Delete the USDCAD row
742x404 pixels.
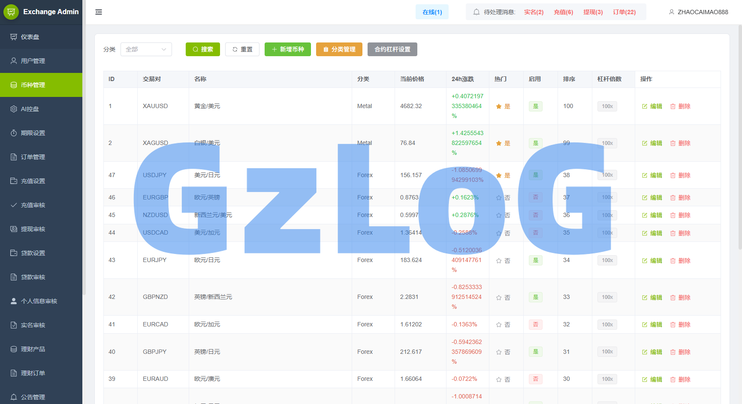point(680,233)
